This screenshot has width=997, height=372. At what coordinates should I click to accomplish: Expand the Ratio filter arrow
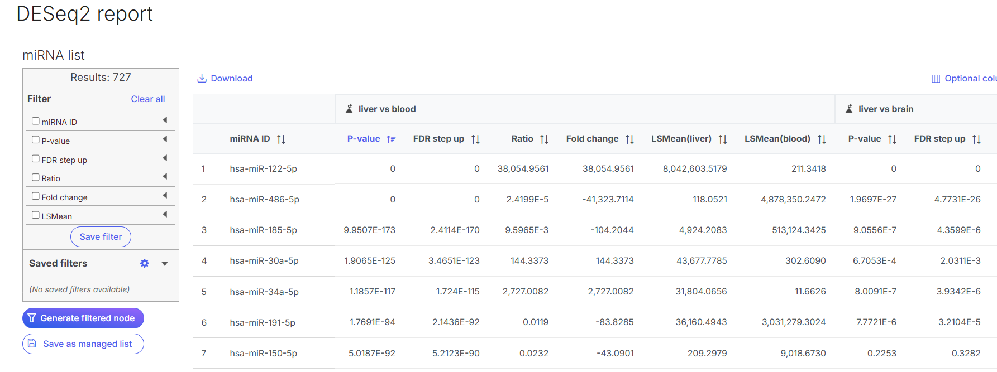(165, 177)
